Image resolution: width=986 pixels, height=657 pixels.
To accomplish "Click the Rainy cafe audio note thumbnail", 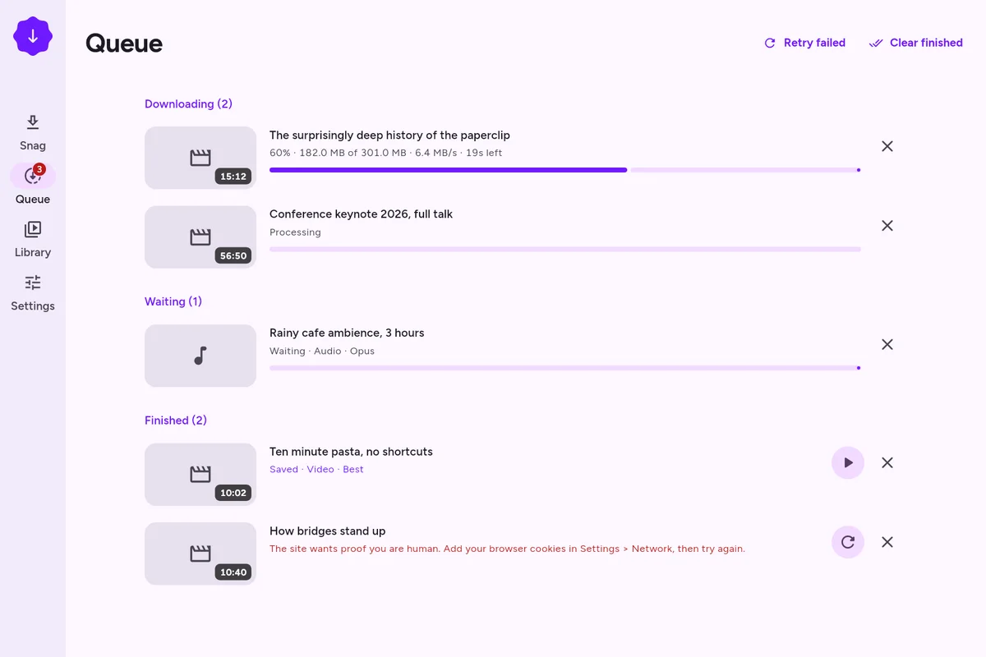I will click(x=200, y=356).
